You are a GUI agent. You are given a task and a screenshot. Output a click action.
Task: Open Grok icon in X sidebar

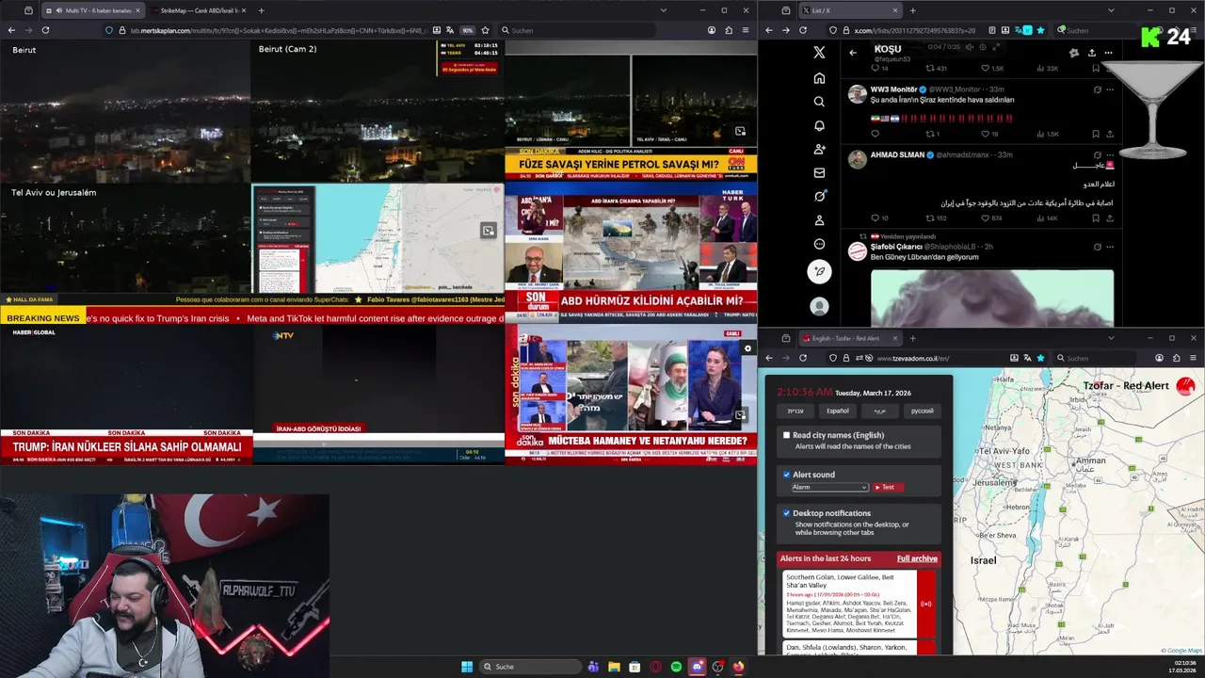pyautogui.click(x=819, y=196)
